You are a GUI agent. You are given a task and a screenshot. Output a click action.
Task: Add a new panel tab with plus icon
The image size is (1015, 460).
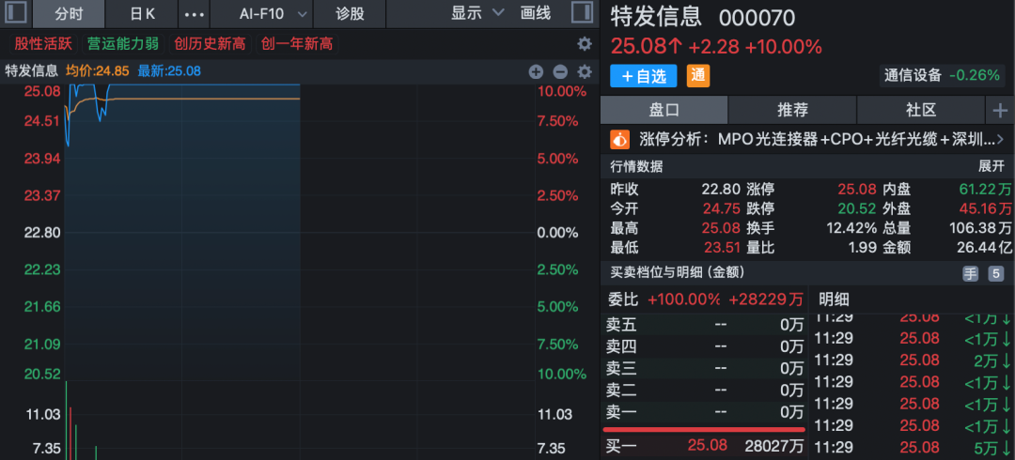(1000, 111)
